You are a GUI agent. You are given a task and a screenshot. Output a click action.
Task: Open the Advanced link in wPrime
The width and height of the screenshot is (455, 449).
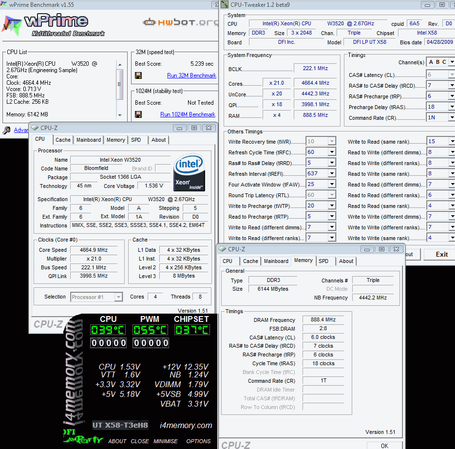tap(21, 130)
